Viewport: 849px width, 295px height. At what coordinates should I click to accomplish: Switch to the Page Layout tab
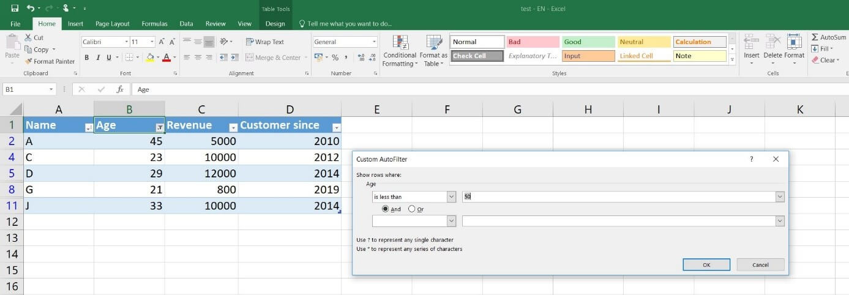(x=113, y=24)
